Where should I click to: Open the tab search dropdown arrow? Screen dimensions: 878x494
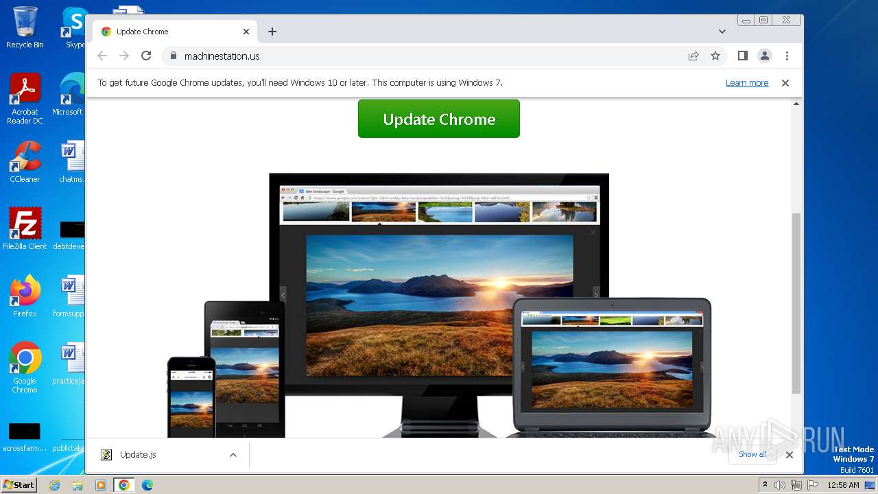722,32
